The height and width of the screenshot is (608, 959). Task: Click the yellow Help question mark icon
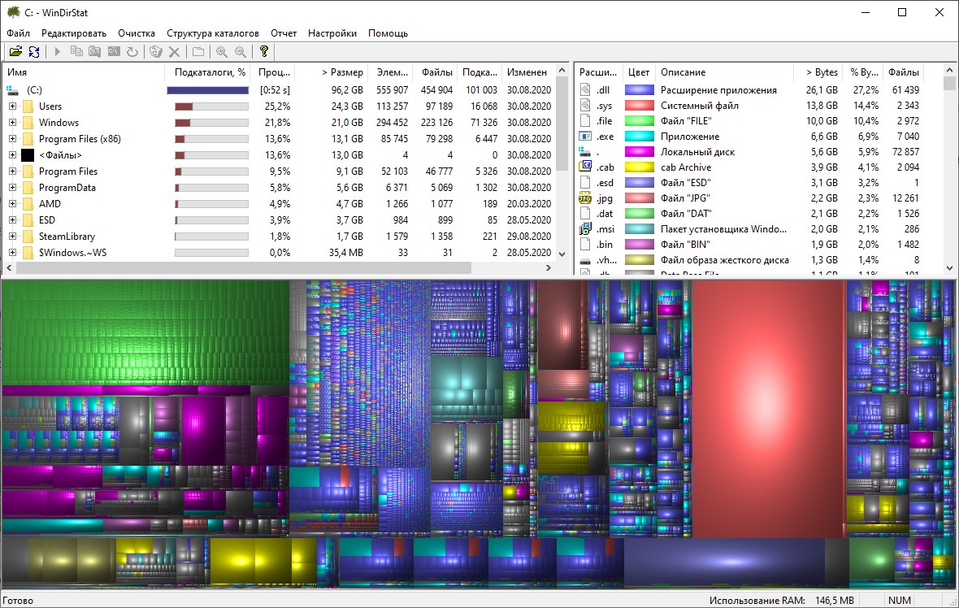(x=263, y=52)
